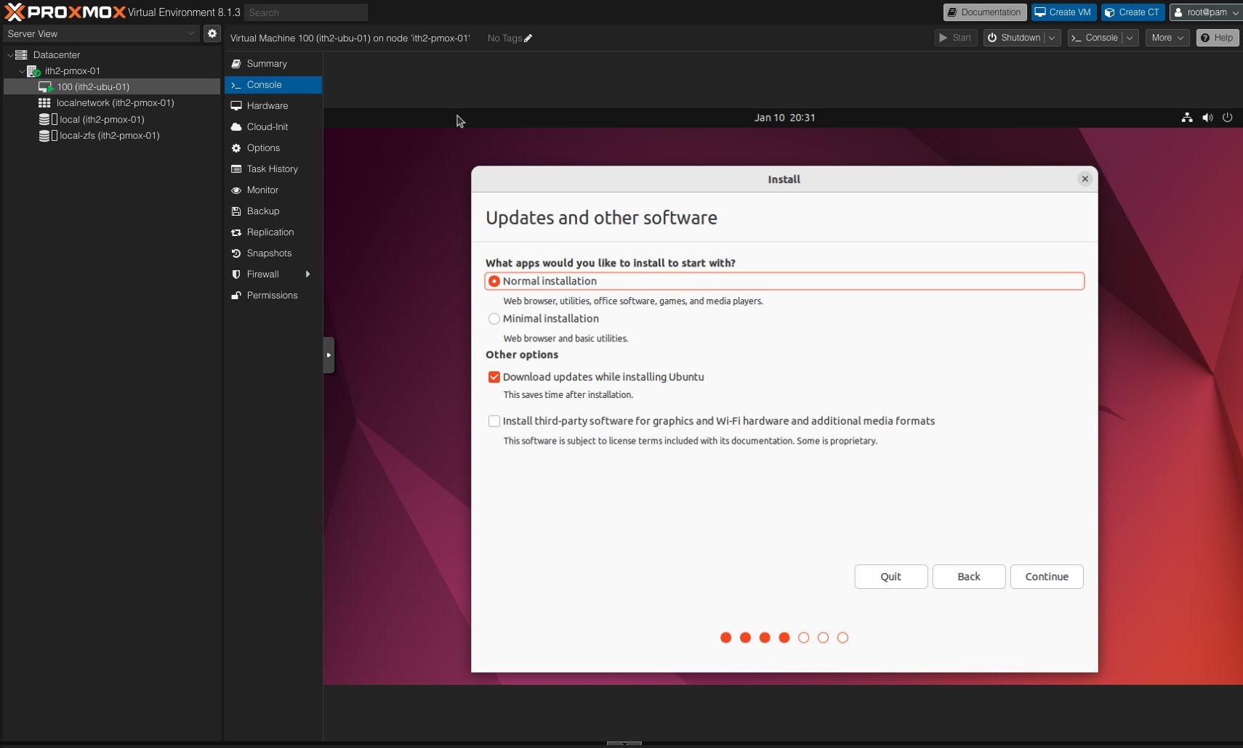Open the Shutdown dropdown arrow
This screenshot has height=748, width=1243.
1052,37
